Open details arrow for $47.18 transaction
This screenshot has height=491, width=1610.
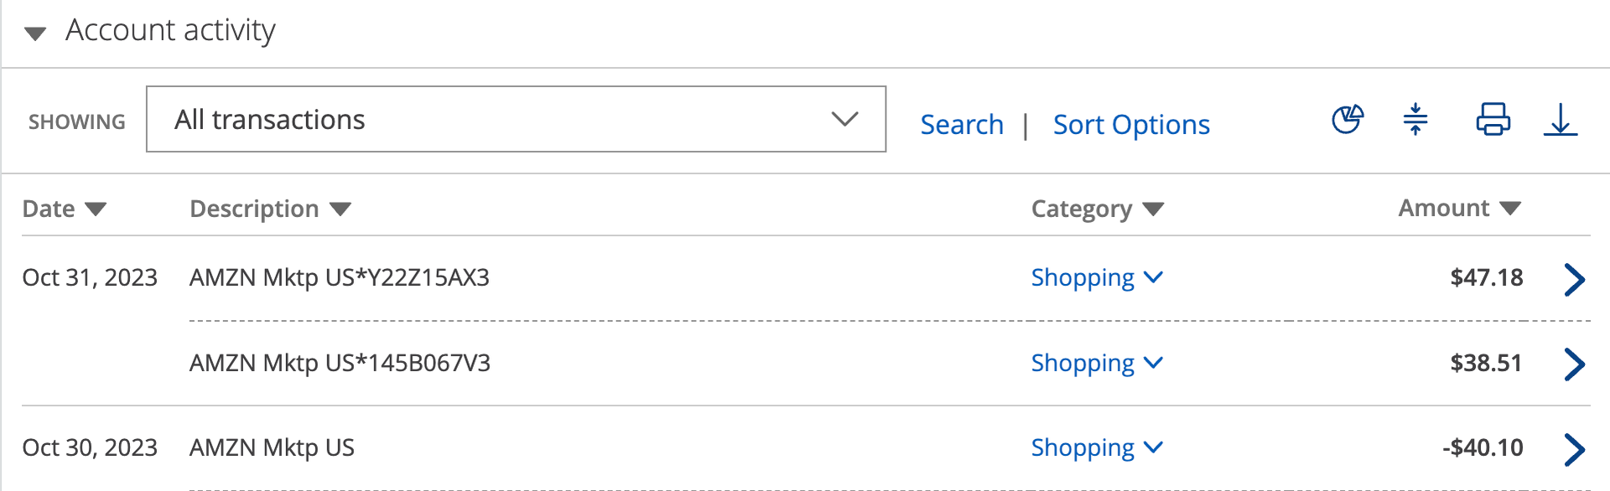[1574, 279]
